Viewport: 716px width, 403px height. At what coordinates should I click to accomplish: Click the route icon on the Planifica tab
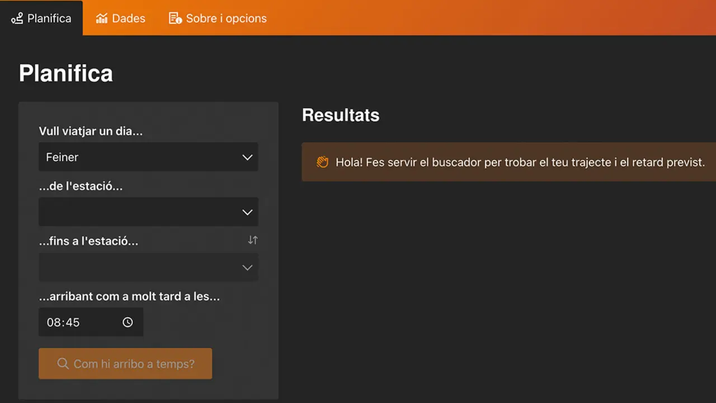coord(17,18)
